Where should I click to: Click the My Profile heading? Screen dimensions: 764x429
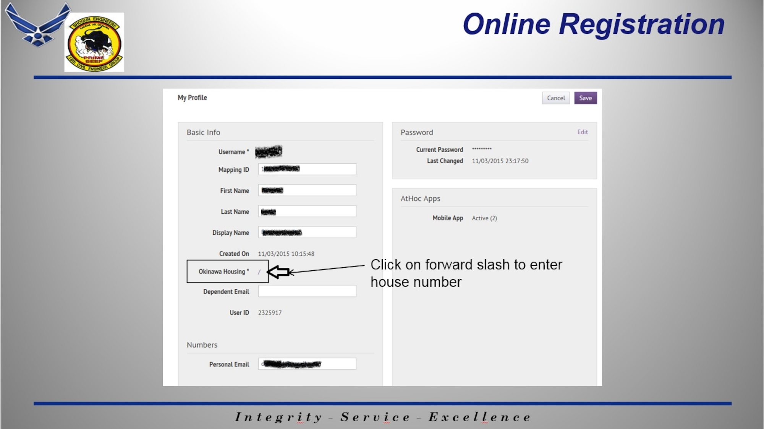[192, 98]
